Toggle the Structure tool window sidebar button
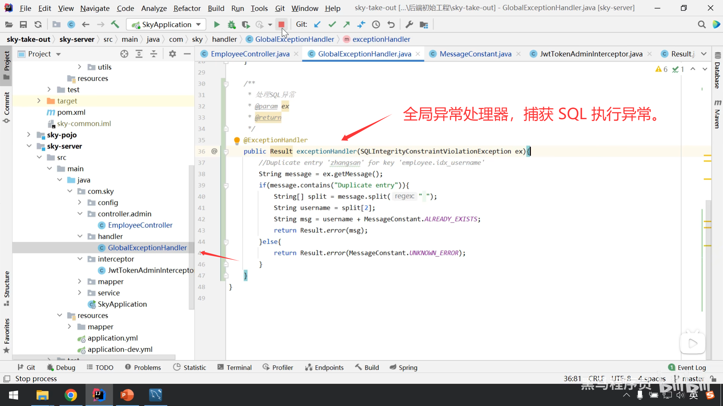Image resolution: width=723 pixels, height=406 pixels. [6, 288]
